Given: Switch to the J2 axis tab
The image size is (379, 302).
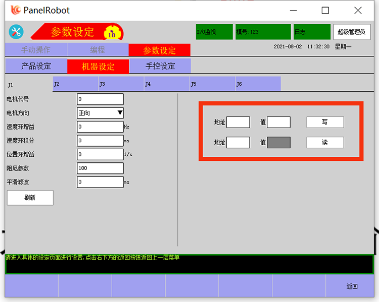Looking at the screenshot, I should point(75,84).
